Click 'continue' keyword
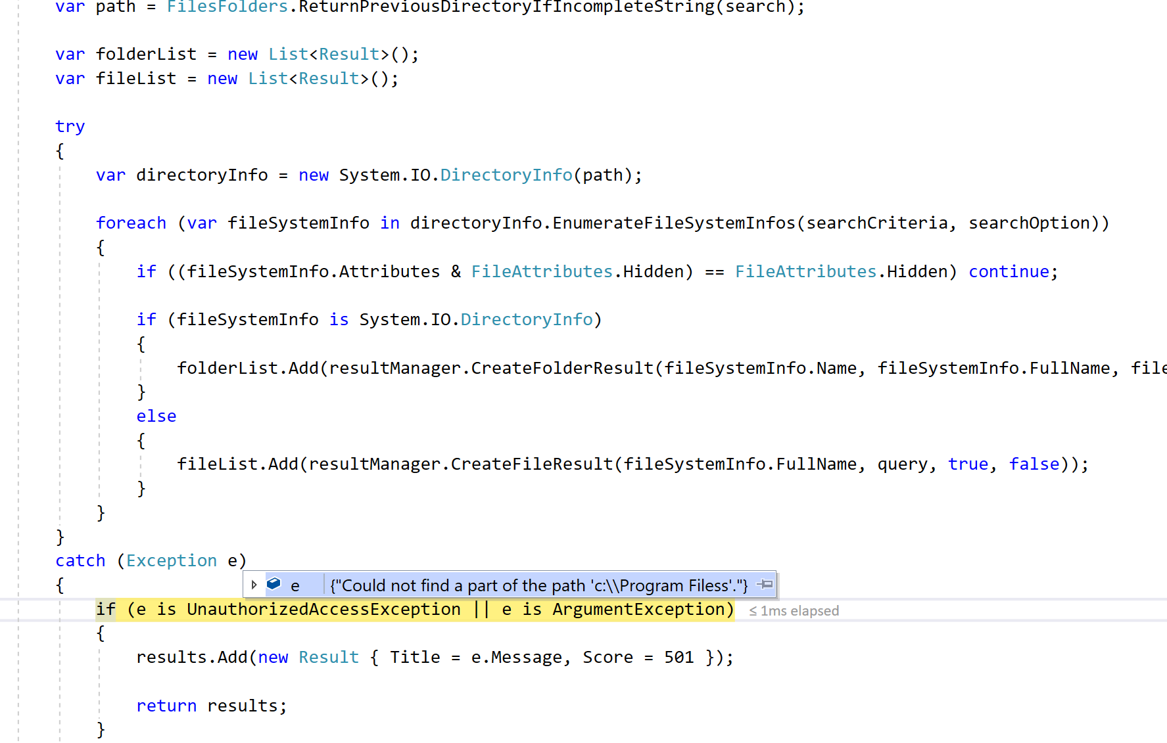The width and height of the screenshot is (1167, 743). (1009, 272)
